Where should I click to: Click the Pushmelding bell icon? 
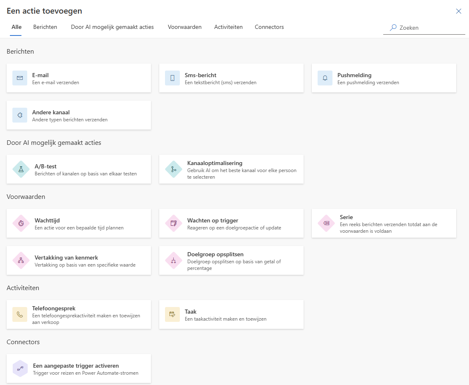pyautogui.click(x=325, y=78)
